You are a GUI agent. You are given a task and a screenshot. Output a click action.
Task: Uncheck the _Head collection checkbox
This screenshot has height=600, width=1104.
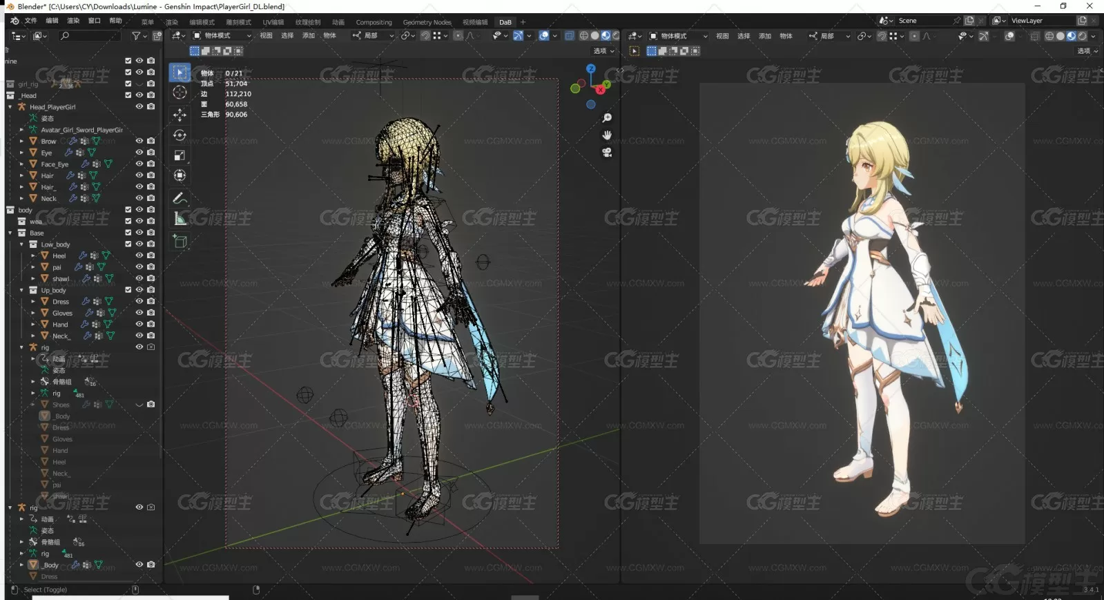[128, 95]
